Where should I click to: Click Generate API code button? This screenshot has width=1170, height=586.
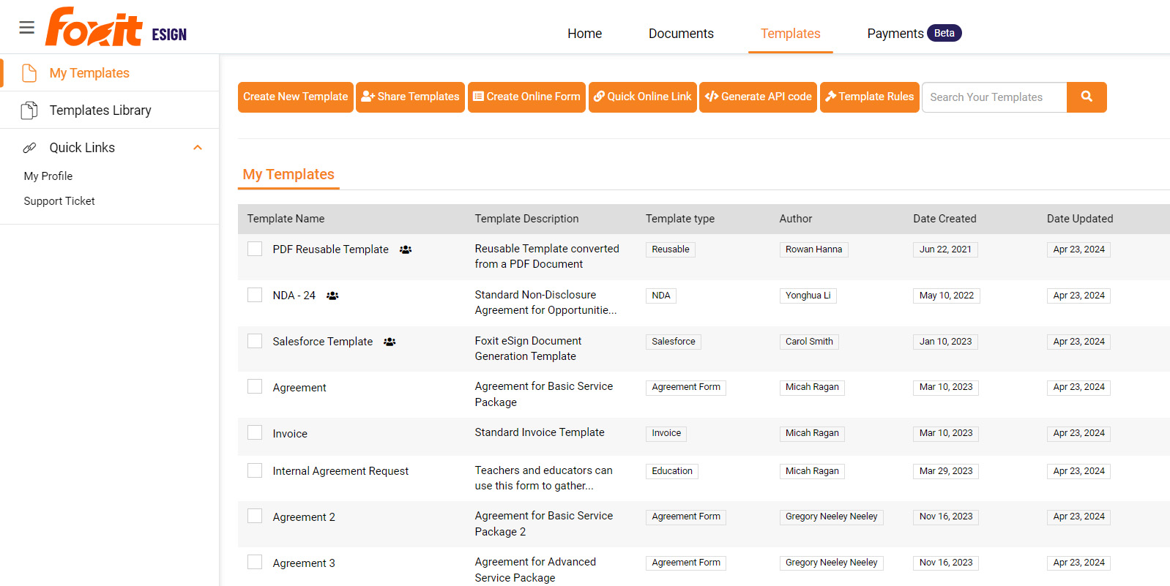point(758,97)
